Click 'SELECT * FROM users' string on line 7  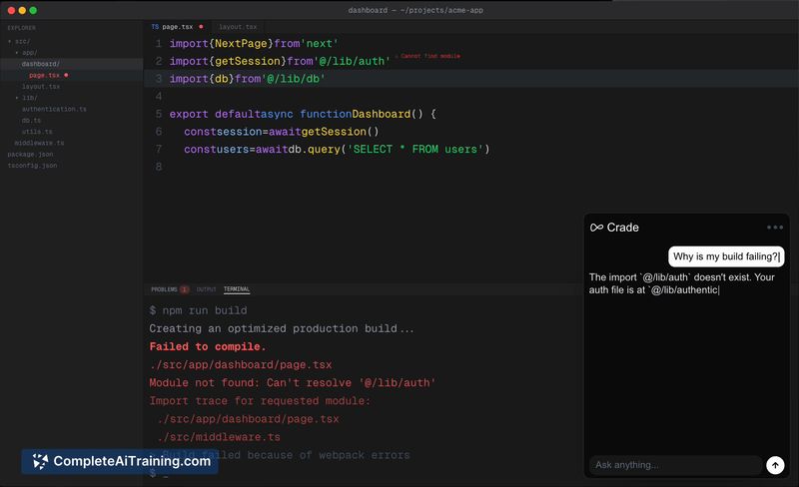coord(415,150)
